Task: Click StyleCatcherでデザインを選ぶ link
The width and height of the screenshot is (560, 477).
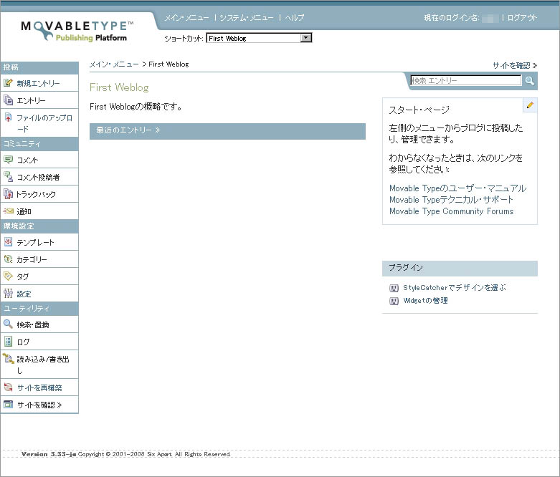Action: pos(455,287)
